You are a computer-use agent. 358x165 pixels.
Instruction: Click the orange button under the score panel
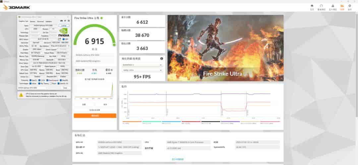(95, 116)
